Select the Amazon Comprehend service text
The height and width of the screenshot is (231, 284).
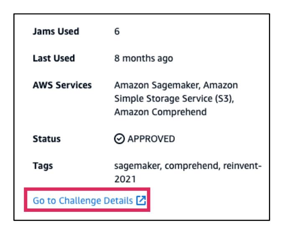tap(146, 112)
